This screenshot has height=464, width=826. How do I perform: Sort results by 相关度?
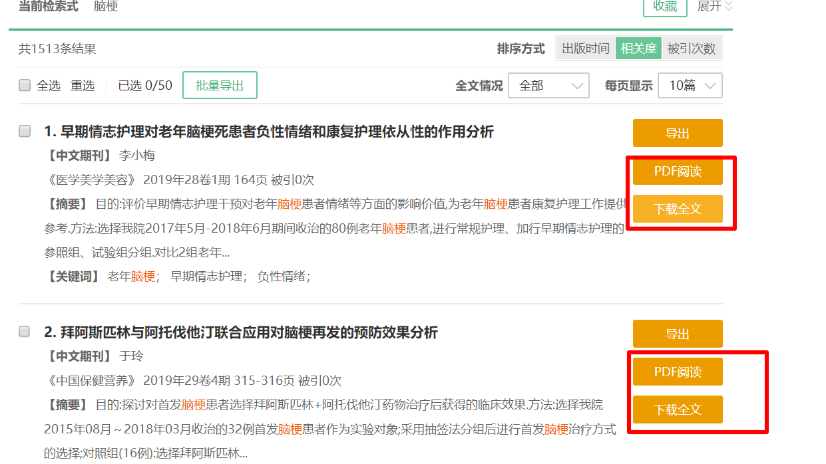[x=638, y=49]
